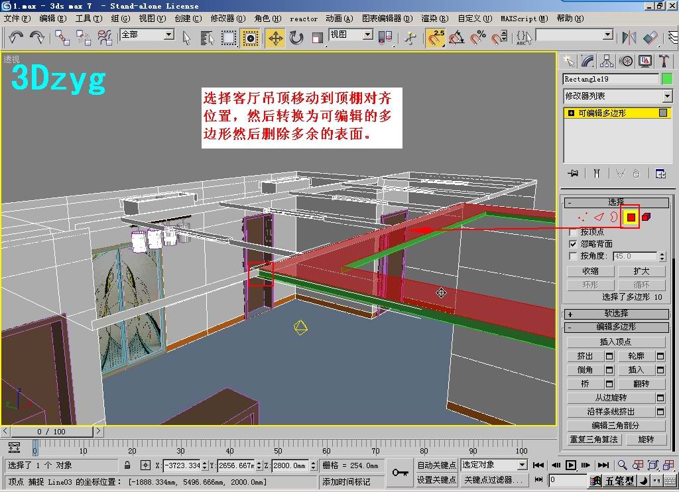The image size is (679, 492).
Task: Open the 视图 reference coordinate dropdown
Action: click(368, 34)
